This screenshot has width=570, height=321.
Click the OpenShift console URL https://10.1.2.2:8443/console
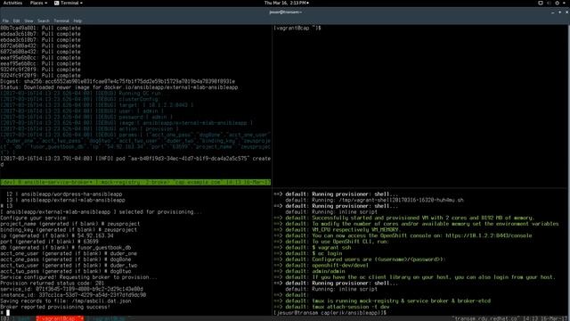(489, 235)
